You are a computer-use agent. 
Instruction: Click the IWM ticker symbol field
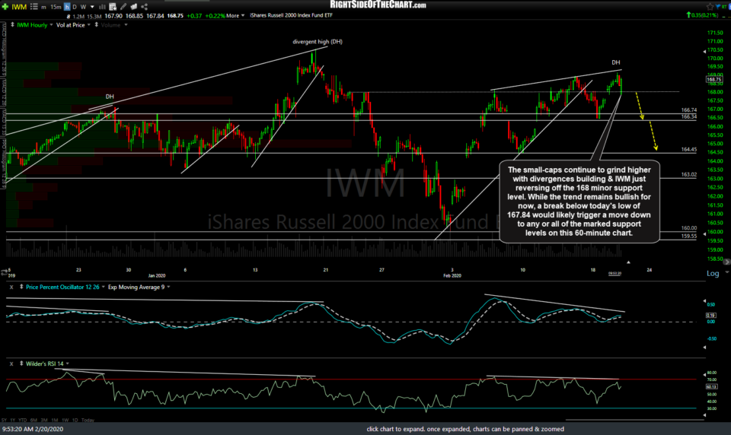[19, 7]
